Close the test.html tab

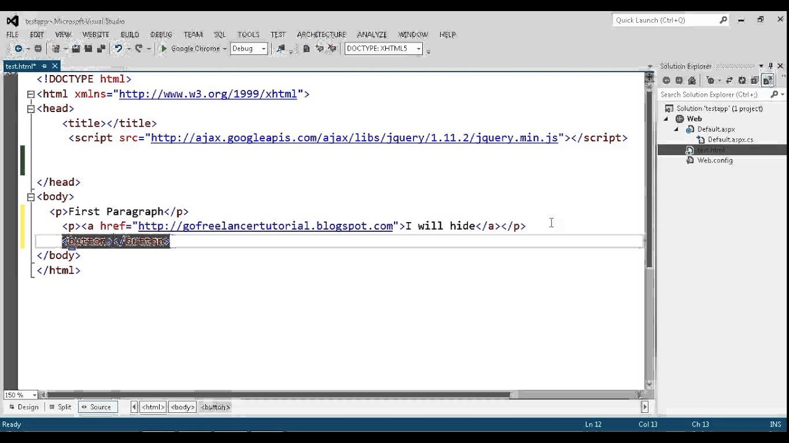(x=55, y=66)
